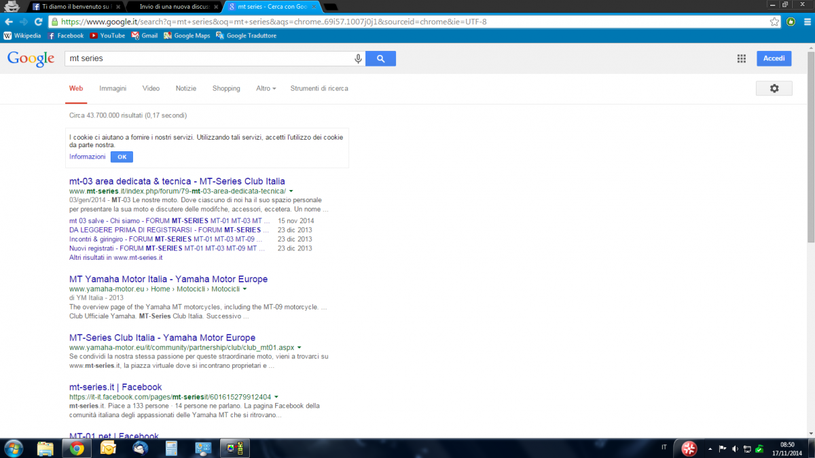Image resolution: width=815 pixels, height=458 pixels.
Task: Click the Google logo
Action: 31,59
